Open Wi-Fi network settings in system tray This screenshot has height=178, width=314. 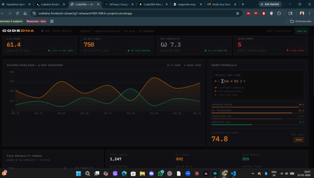[282, 174]
